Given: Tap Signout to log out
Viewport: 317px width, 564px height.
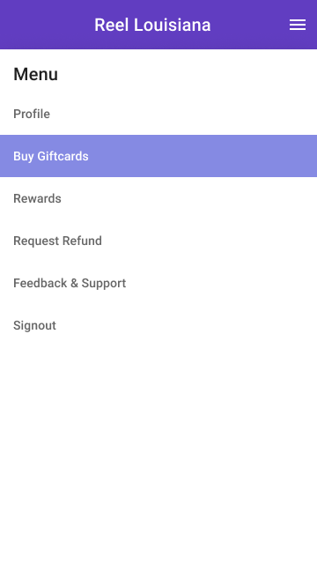Looking at the screenshot, I should (158, 325).
